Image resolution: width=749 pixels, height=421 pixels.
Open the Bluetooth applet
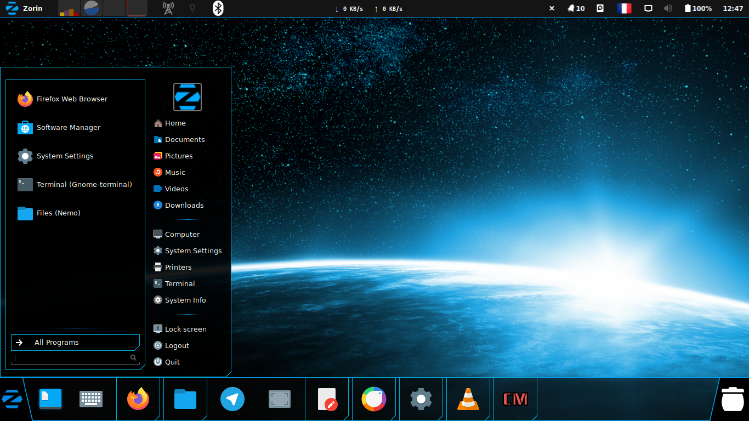tap(218, 8)
